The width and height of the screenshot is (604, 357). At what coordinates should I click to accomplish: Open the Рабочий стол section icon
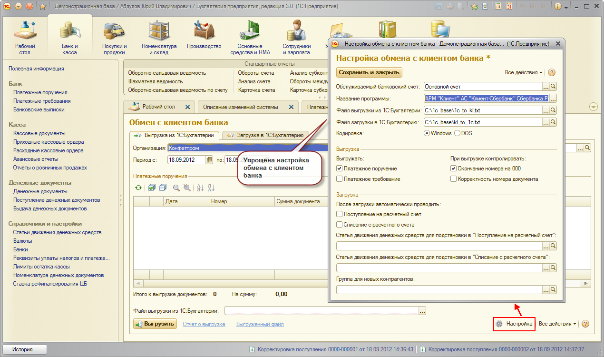(25, 38)
